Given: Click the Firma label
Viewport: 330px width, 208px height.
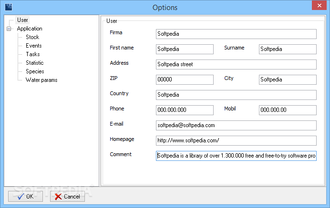Looking at the screenshot, I should click(116, 32).
